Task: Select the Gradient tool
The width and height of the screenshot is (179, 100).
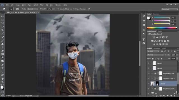Action: tap(3, 54)
